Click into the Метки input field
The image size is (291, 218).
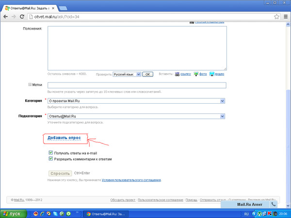point(137,85)
